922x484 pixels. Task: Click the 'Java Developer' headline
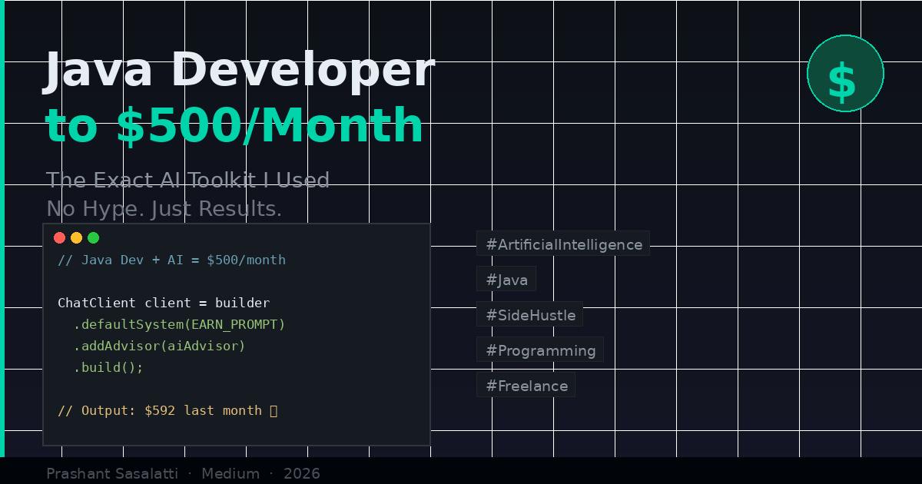click(x=240, y=71)
